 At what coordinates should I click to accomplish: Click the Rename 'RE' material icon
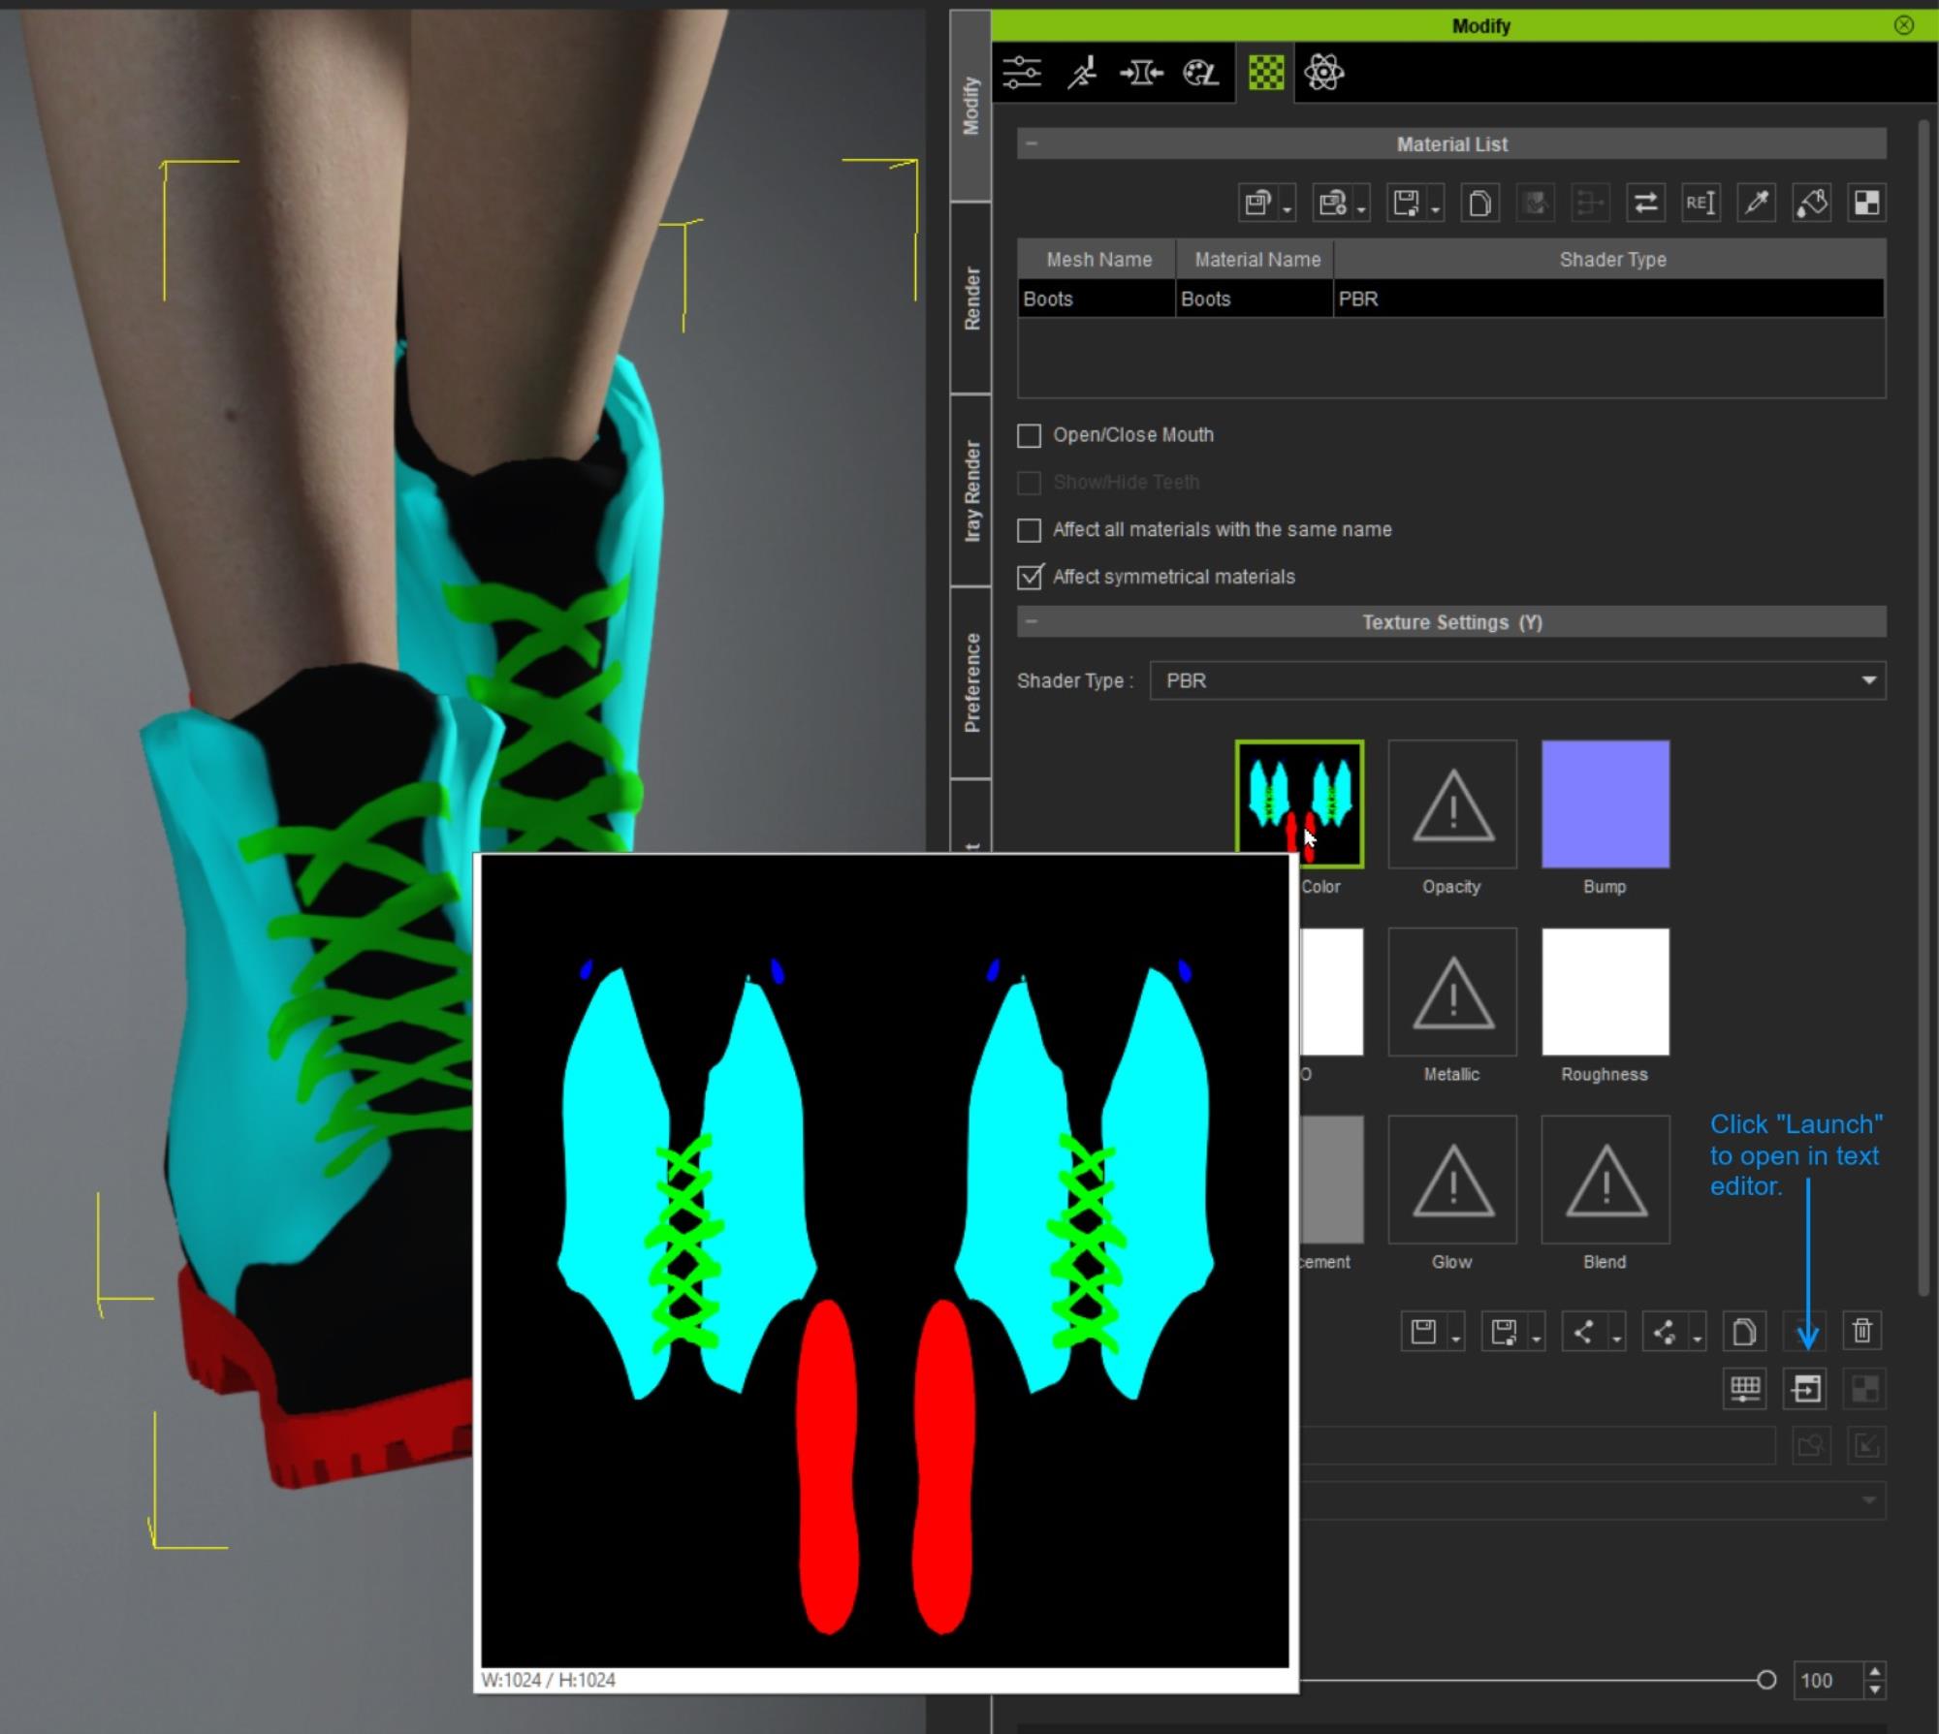coord(1701,203)
